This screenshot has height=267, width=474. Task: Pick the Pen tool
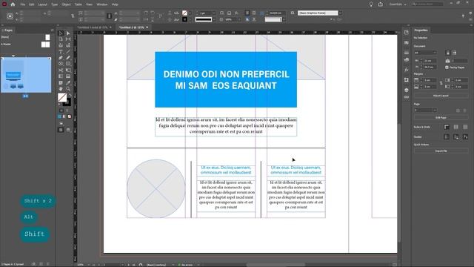click(x=61, y=58)
